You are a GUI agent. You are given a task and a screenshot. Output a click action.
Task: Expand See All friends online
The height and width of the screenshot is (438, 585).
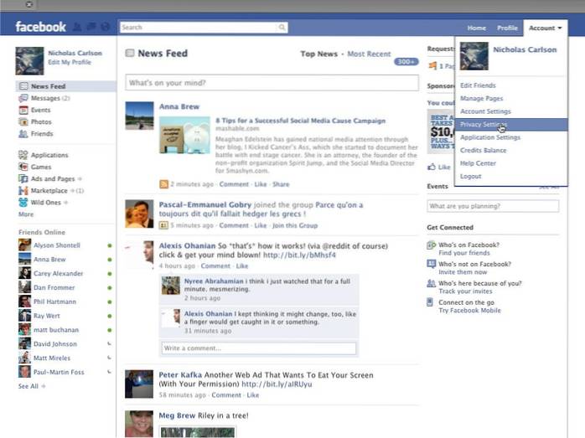(x=31, y=386)
